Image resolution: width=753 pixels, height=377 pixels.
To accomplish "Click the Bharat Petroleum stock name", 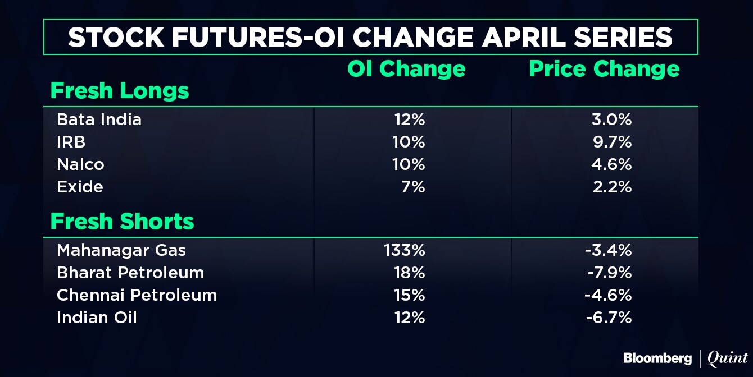I will tap(130, 273).
